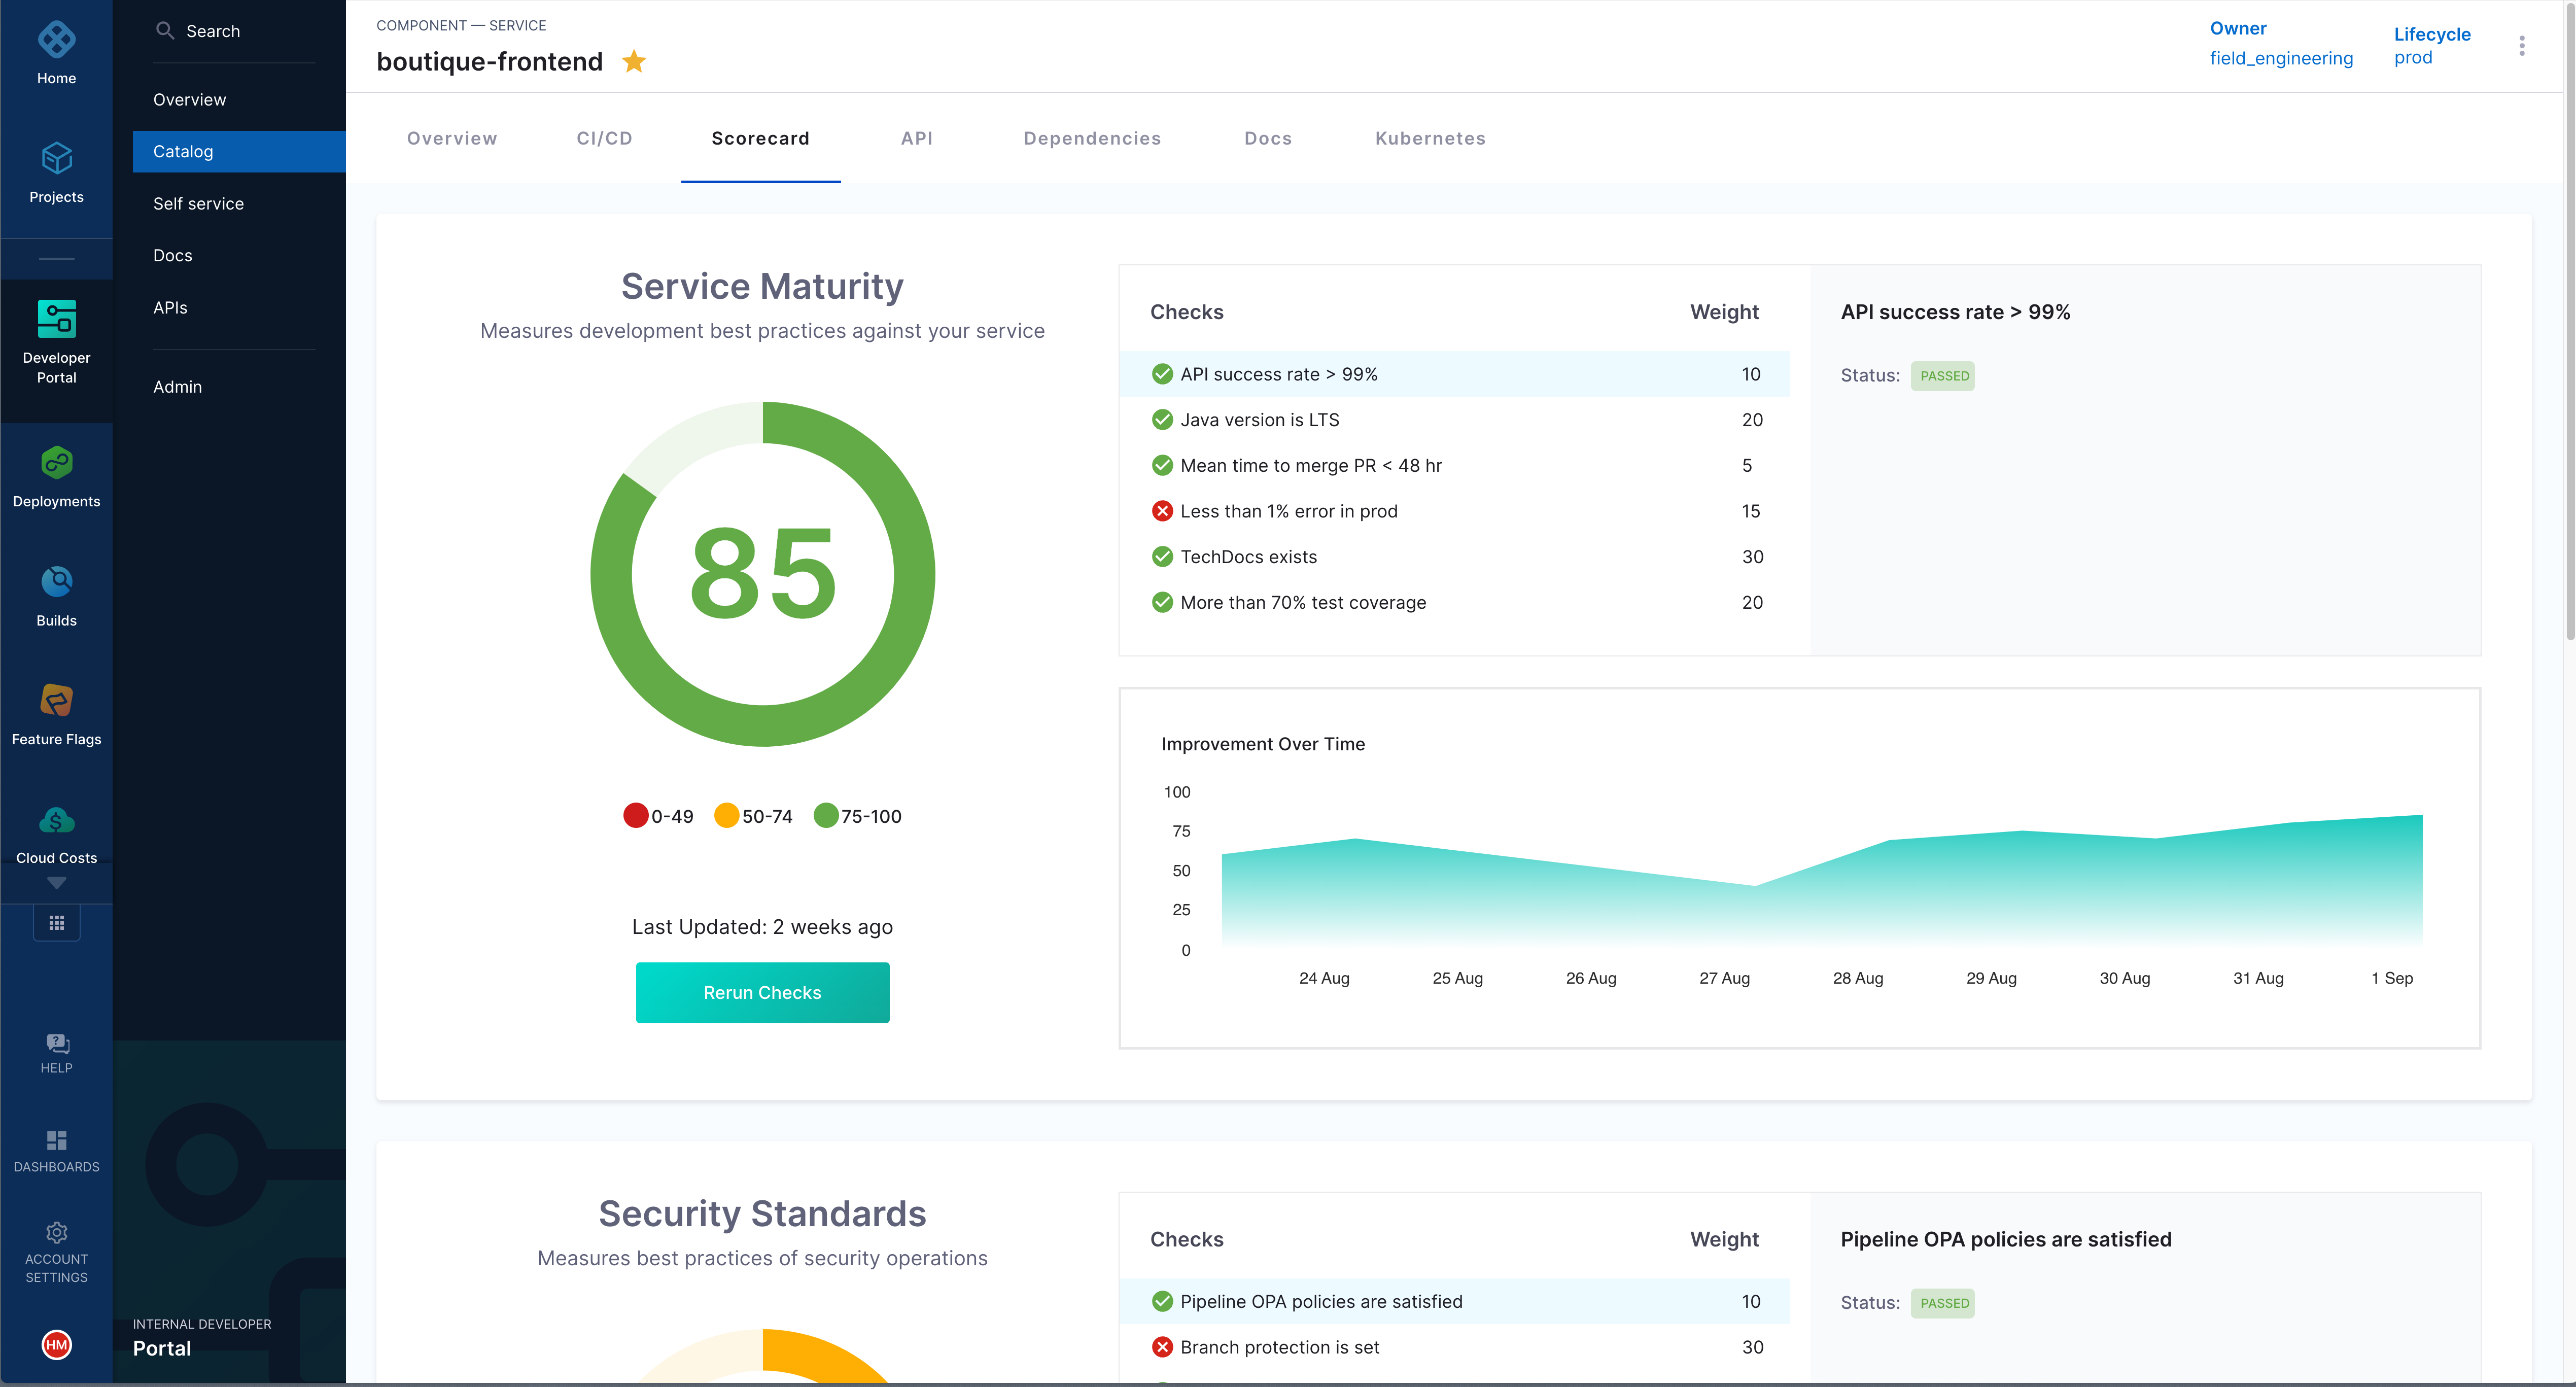2576x1387 pixels.
Task: Open the all-modules grid selector
Action: click(56, 922)
